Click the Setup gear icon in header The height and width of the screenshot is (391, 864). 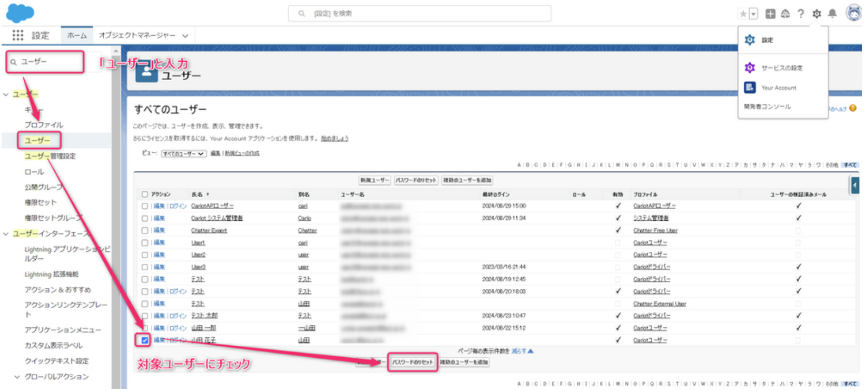817,14
